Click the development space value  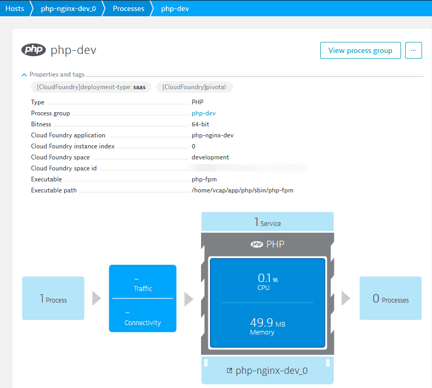pyautogui.click(x=210, y=157)
